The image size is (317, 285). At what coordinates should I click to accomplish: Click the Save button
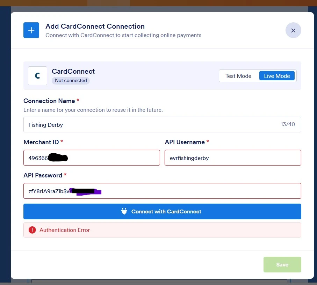(x=282, y=265)
